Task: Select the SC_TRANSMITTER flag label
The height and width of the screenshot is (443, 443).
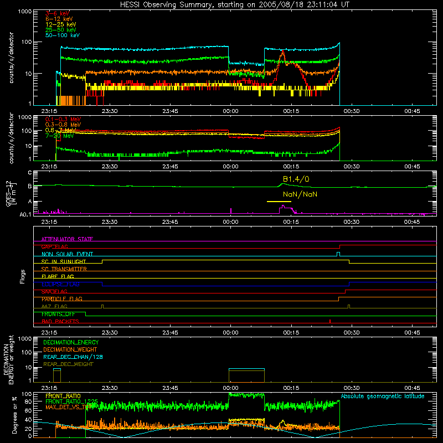Action: (64, 269)
